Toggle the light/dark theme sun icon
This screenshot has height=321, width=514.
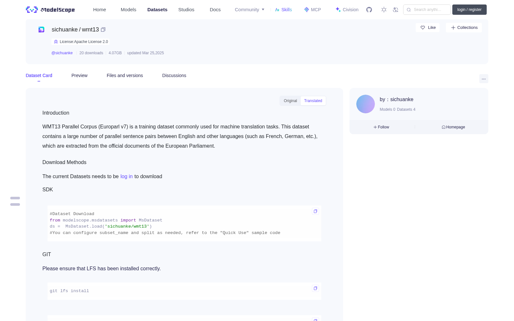click(384, 10)
